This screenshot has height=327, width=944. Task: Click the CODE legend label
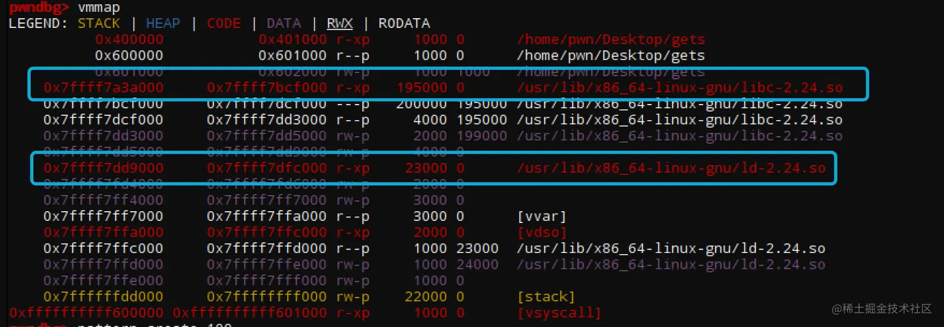point(224,24)
